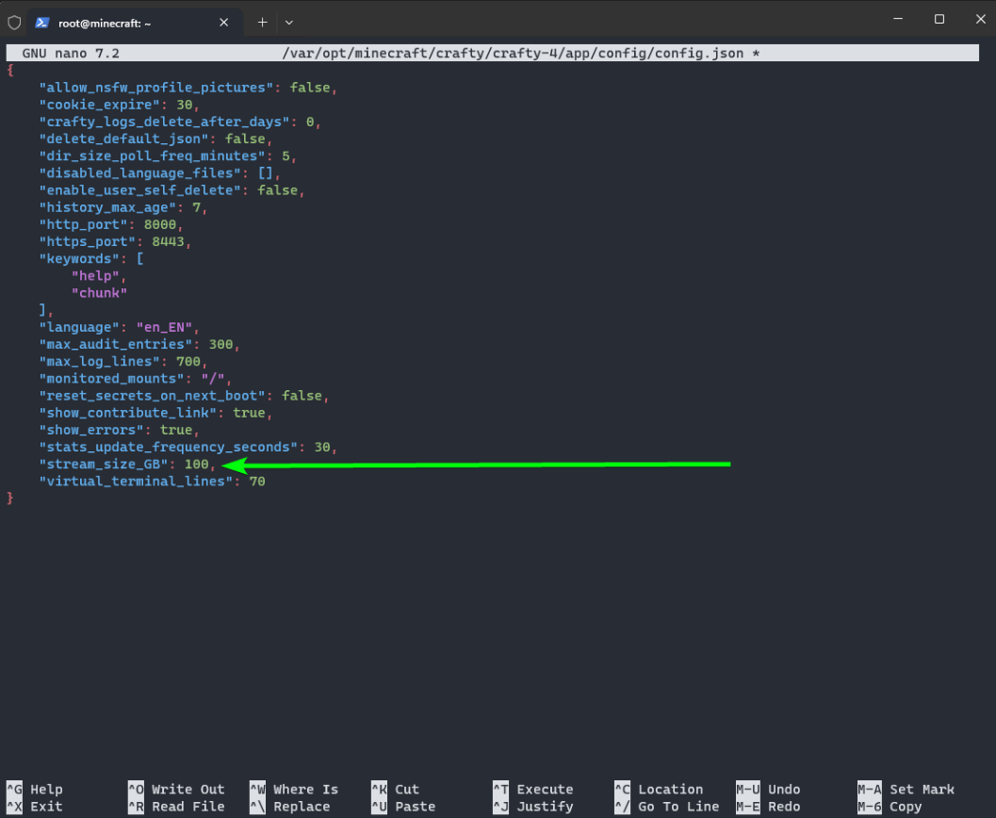Place cursor on stream_size_GB value 100

pyautogui.click(x=196, y=465)
